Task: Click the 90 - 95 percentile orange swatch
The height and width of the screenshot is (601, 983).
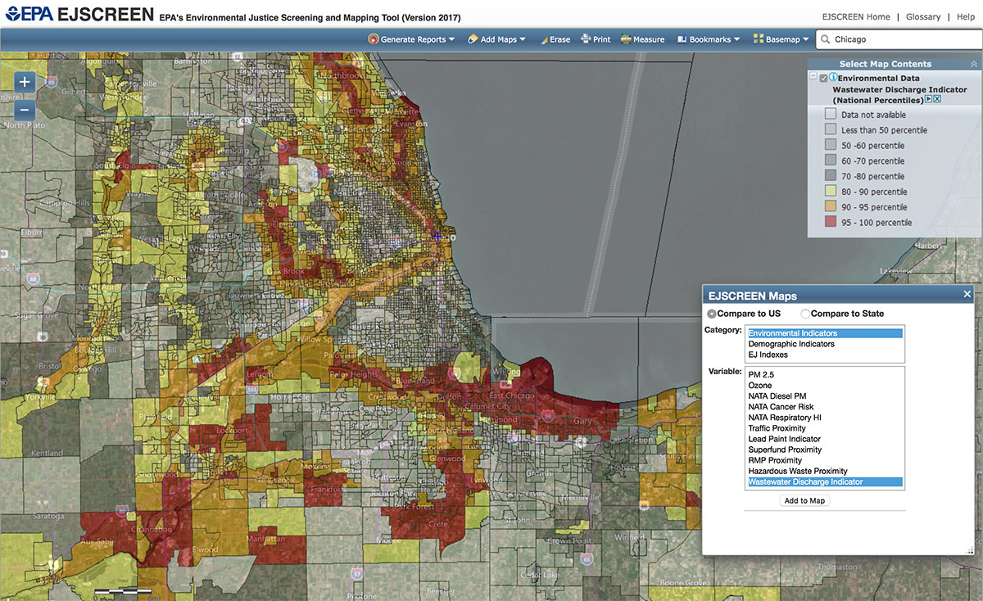Action: [x=831, y=206]
